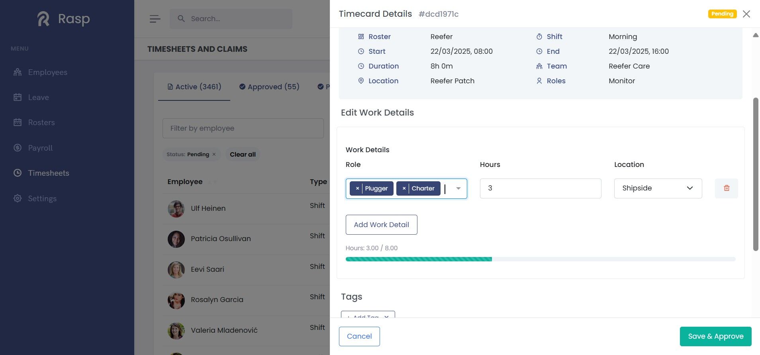Screen dimensions: 760x355
Task: Expand the Role dropdown arrow
Action: [458, 188]
